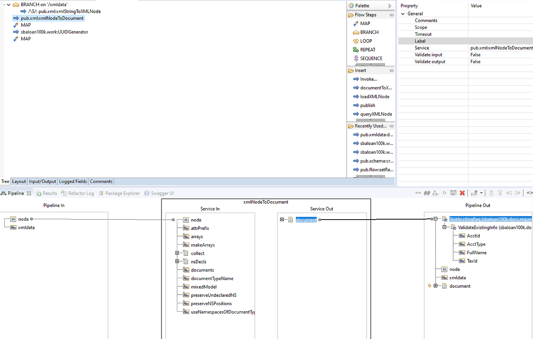Open the Logged Fields tab
Image resolution: width=533 pixels, height=339 pixels.
[x=73, y=181]
